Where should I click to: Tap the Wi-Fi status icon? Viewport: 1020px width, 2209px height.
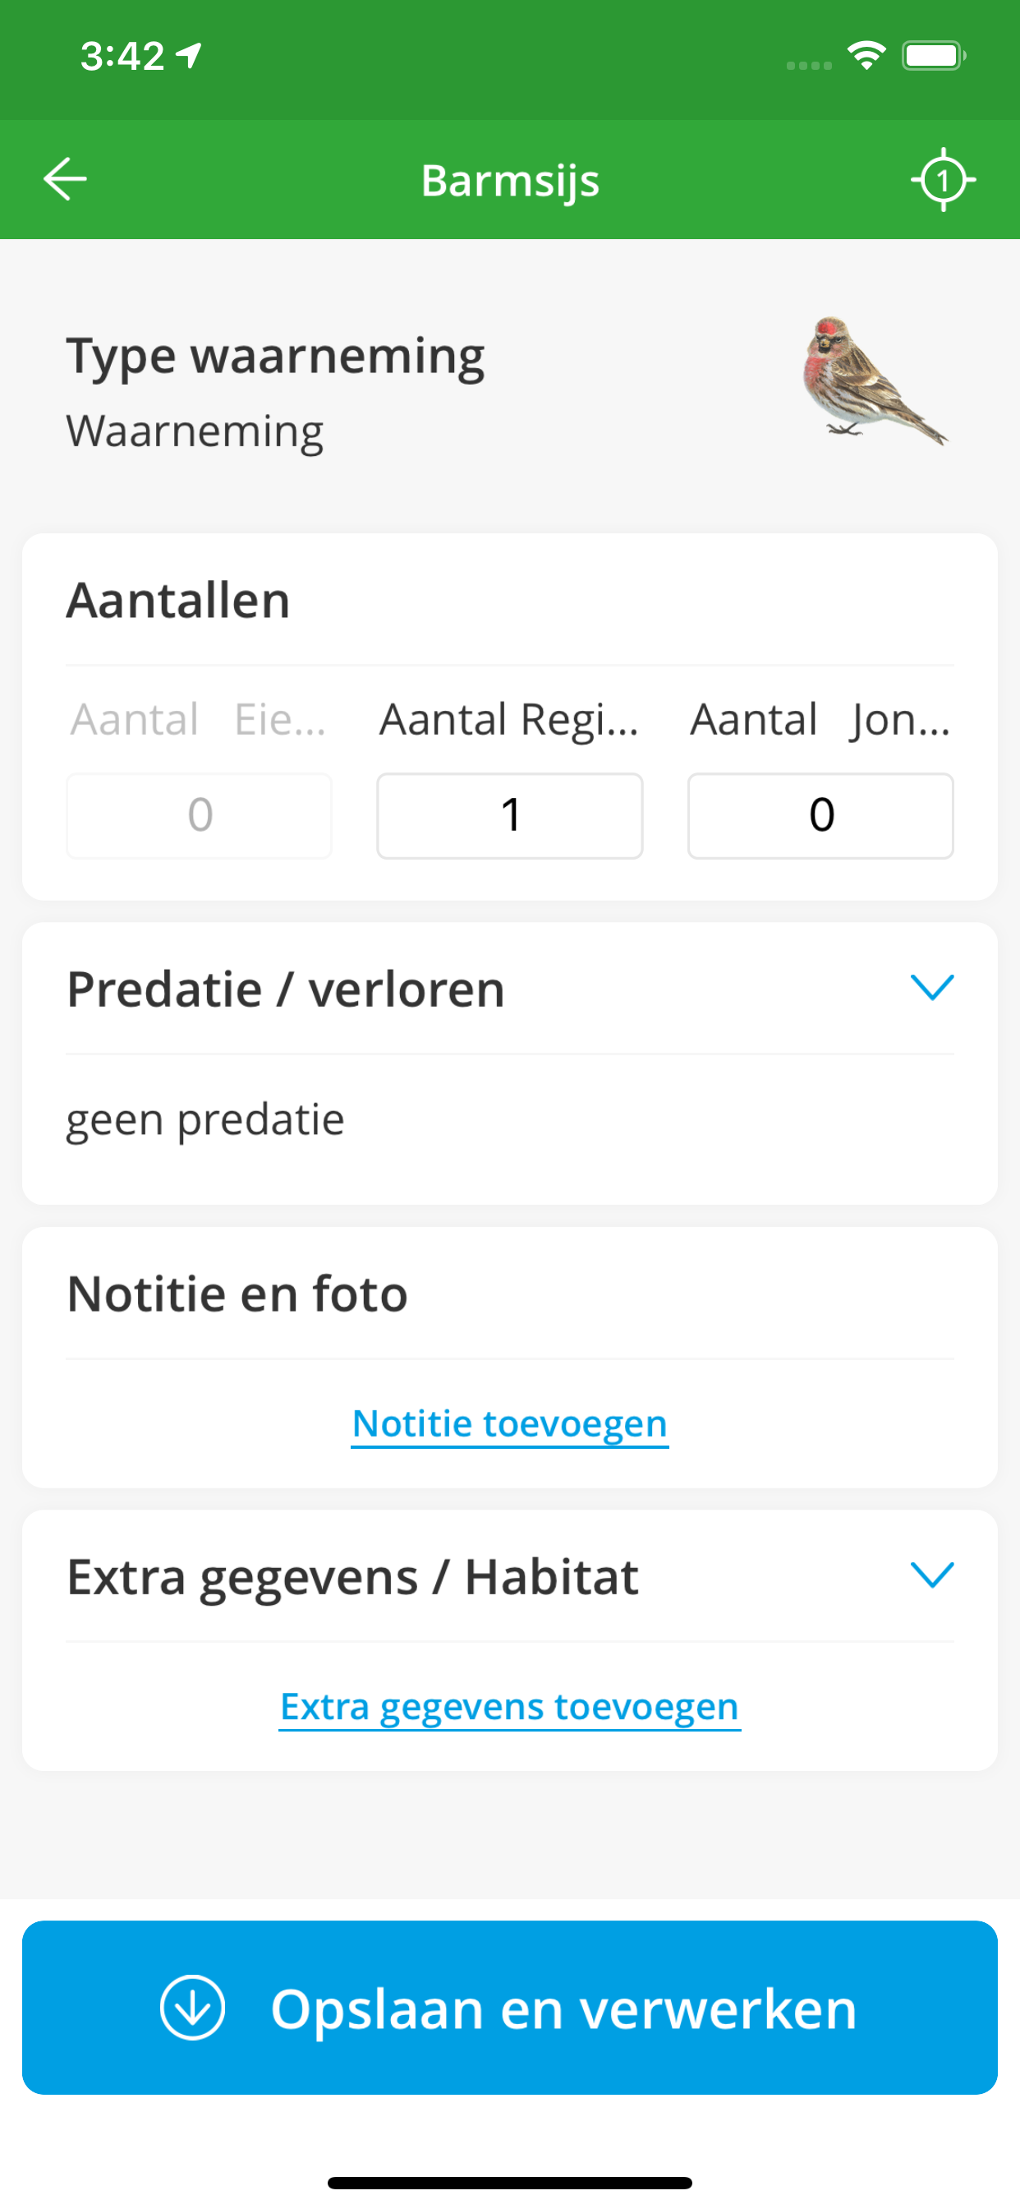[x=866, y=56]
